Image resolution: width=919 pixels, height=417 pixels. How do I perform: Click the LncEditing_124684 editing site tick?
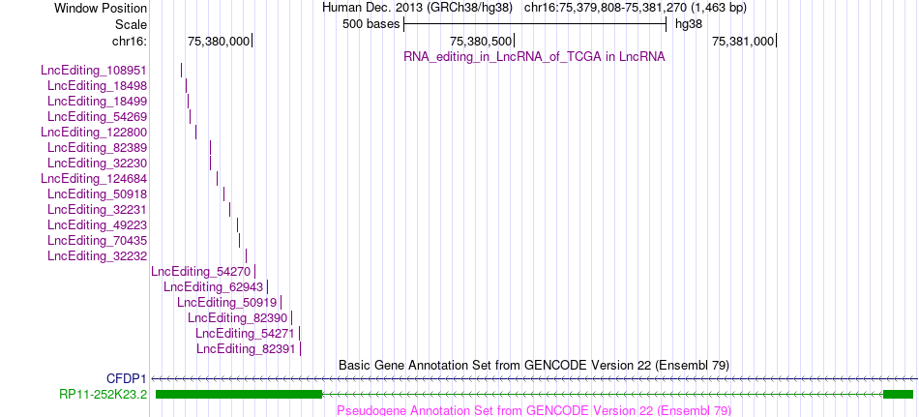(218, 178)
